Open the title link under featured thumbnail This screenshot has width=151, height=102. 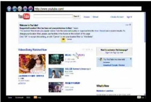point(31,77)
